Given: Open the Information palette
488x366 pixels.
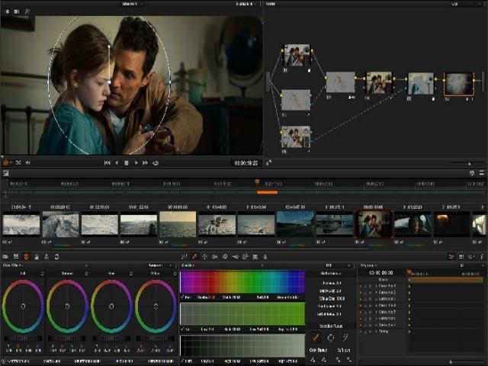Looking at the screenshot, I should pos(482,257).
